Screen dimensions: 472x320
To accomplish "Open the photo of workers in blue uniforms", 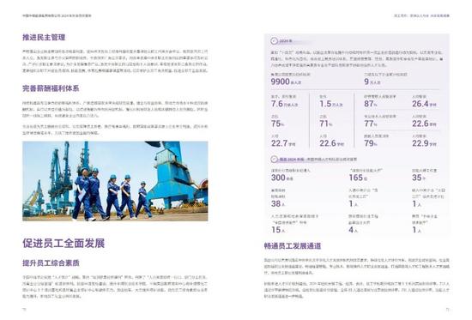I will pyautogui.click(x=115, y=181).
